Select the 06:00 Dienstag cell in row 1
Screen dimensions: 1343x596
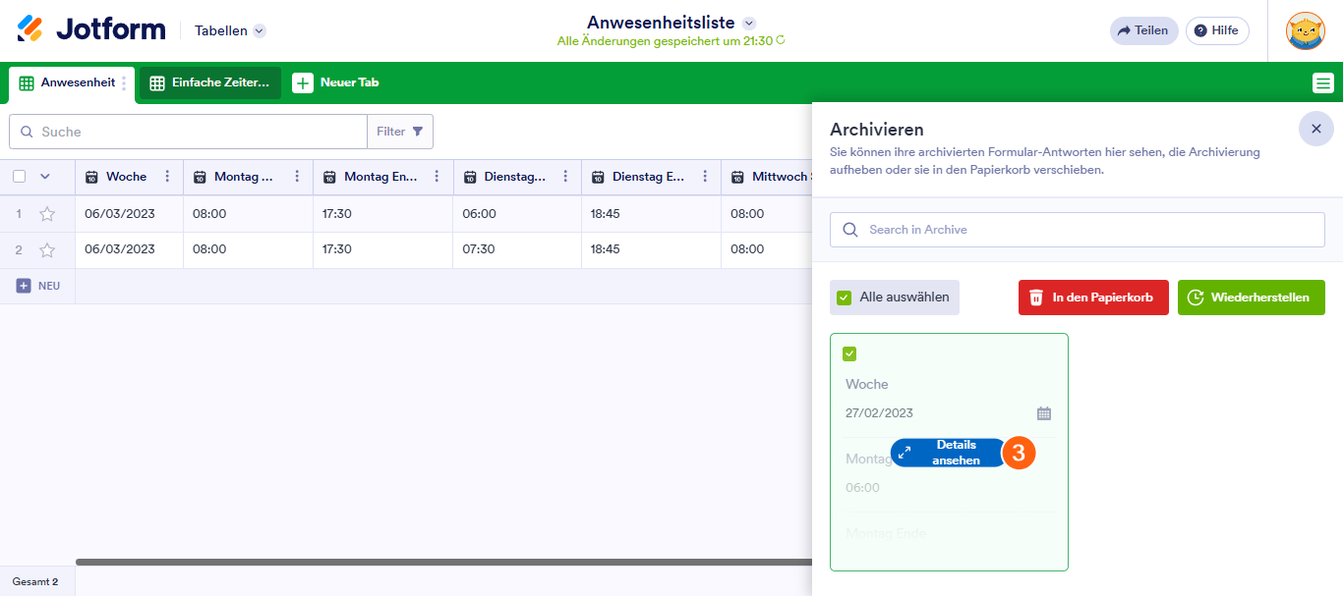517,214
